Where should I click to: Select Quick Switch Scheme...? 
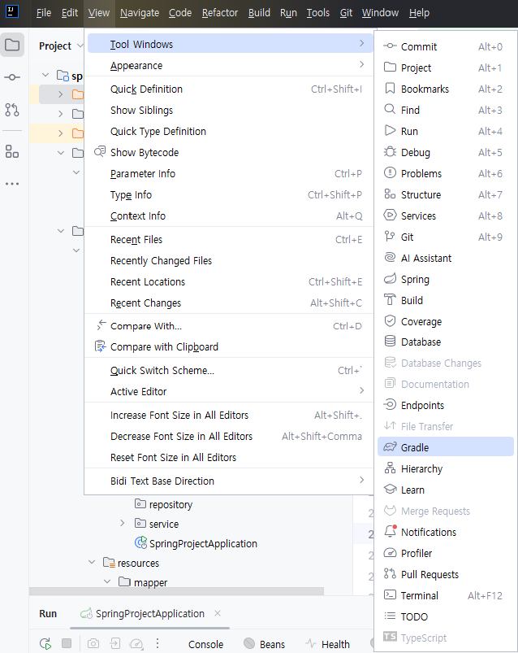(229, 370)
